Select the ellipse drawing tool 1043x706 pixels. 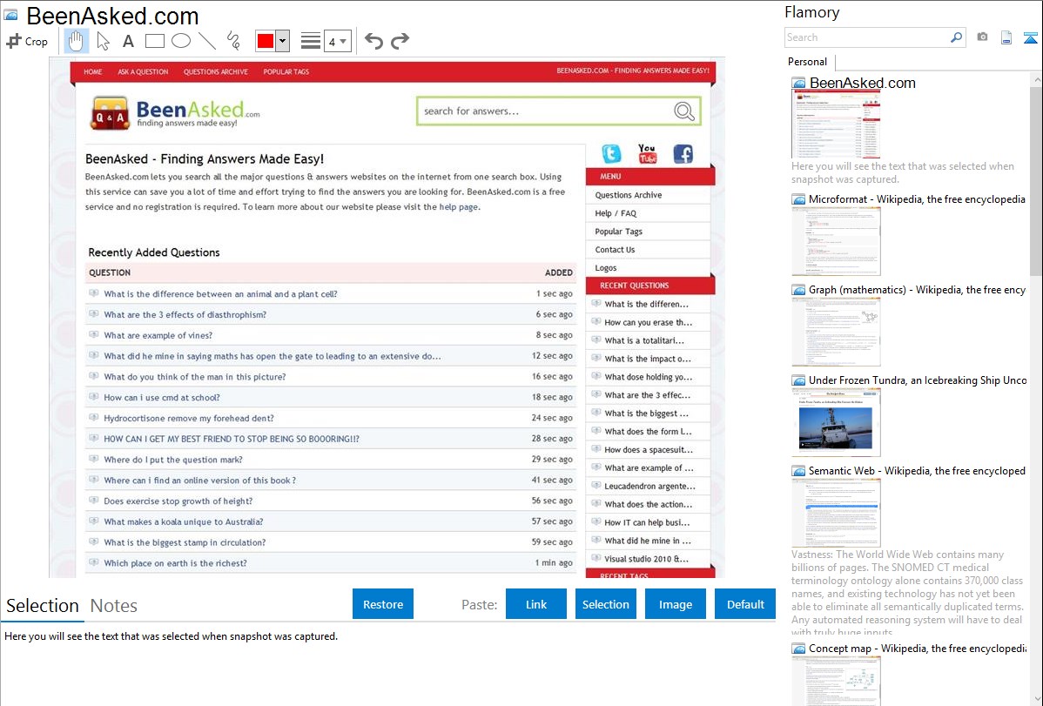(181, 41)
